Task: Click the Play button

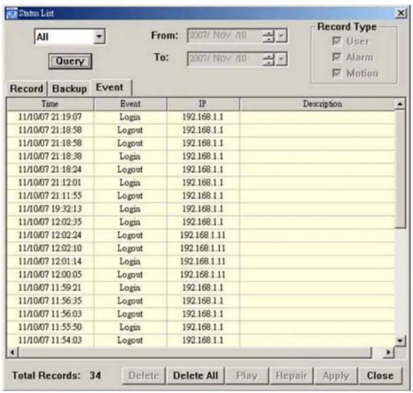Action: point(247,376)
